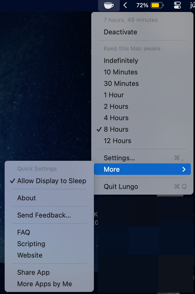Image resolution: width=195 pixels, height=294 pixels.
Task: Select Share App
Action: click(x=49, y=272)
